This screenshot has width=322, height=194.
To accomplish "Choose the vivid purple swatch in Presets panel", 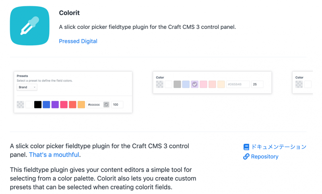I will tap(55, 104).
